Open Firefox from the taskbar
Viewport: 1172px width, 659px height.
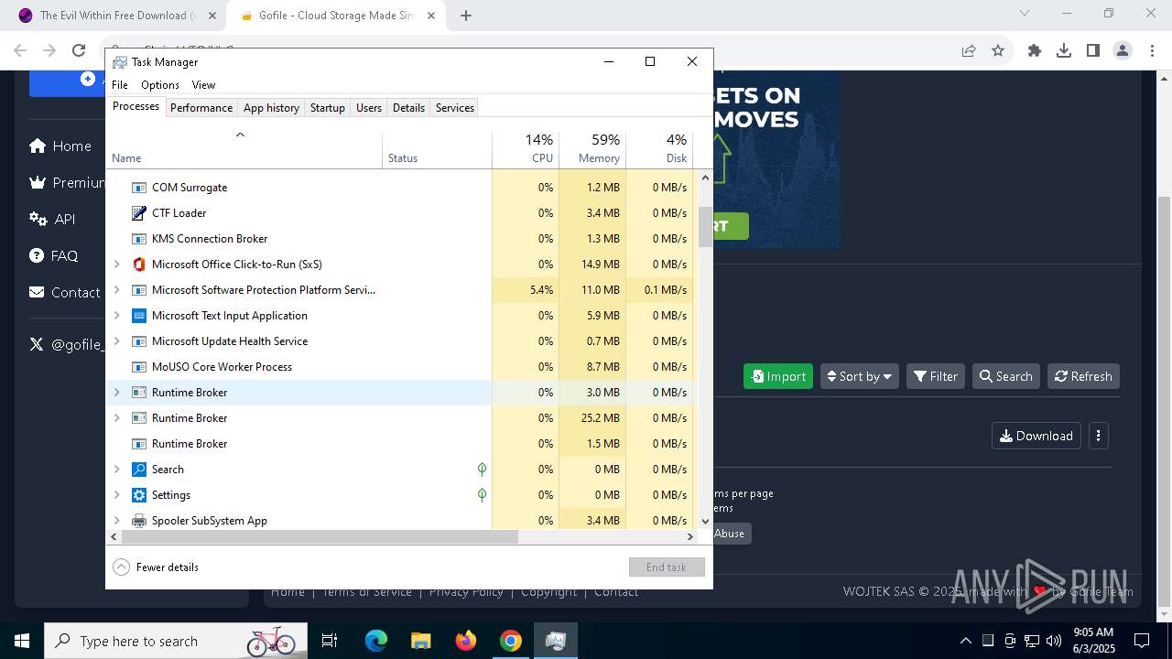click(x=466, y=641)
